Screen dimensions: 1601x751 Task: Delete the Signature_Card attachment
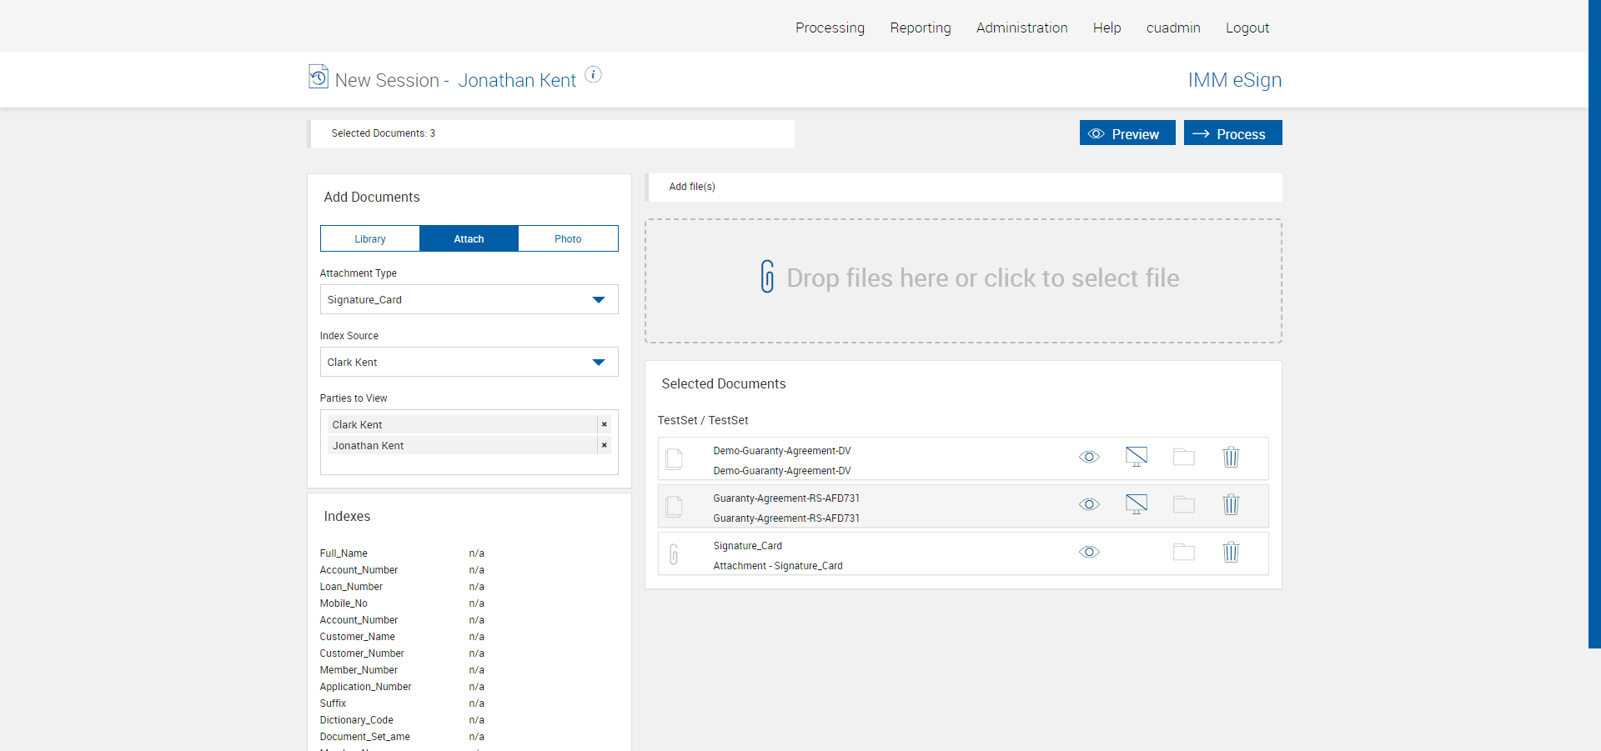1231,552
